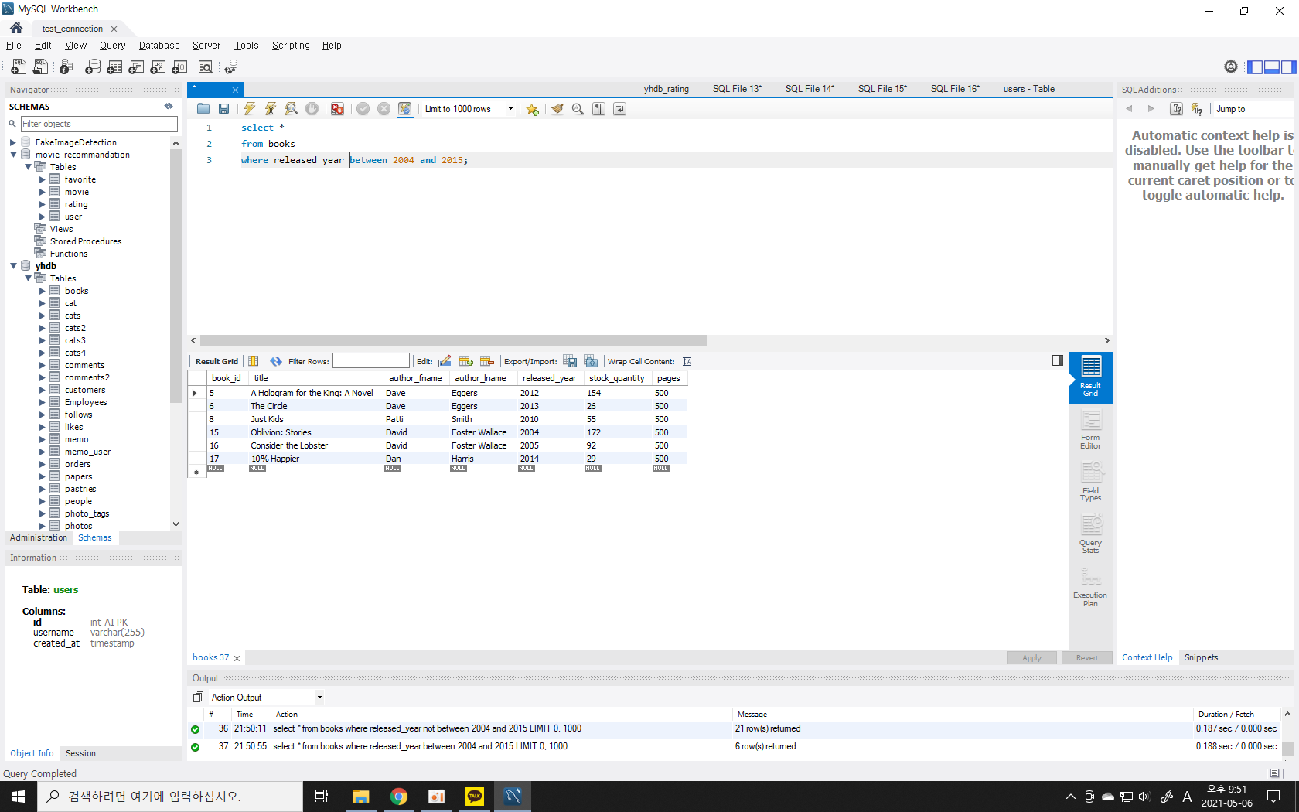
Task: Open the Database menu
Action: (159, 46)
